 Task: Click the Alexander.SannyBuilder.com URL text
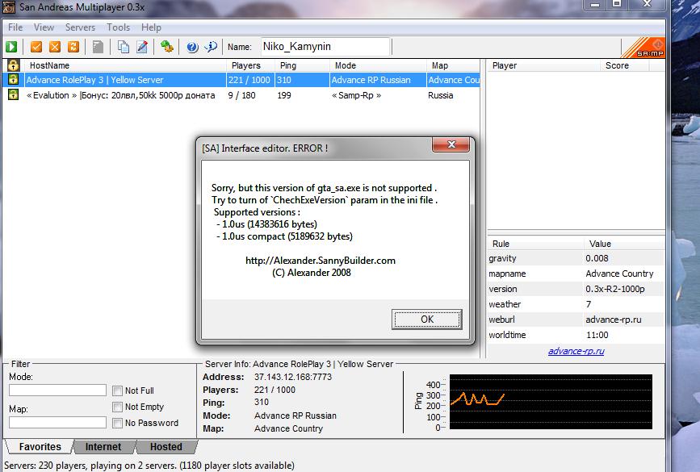[321, 261]
